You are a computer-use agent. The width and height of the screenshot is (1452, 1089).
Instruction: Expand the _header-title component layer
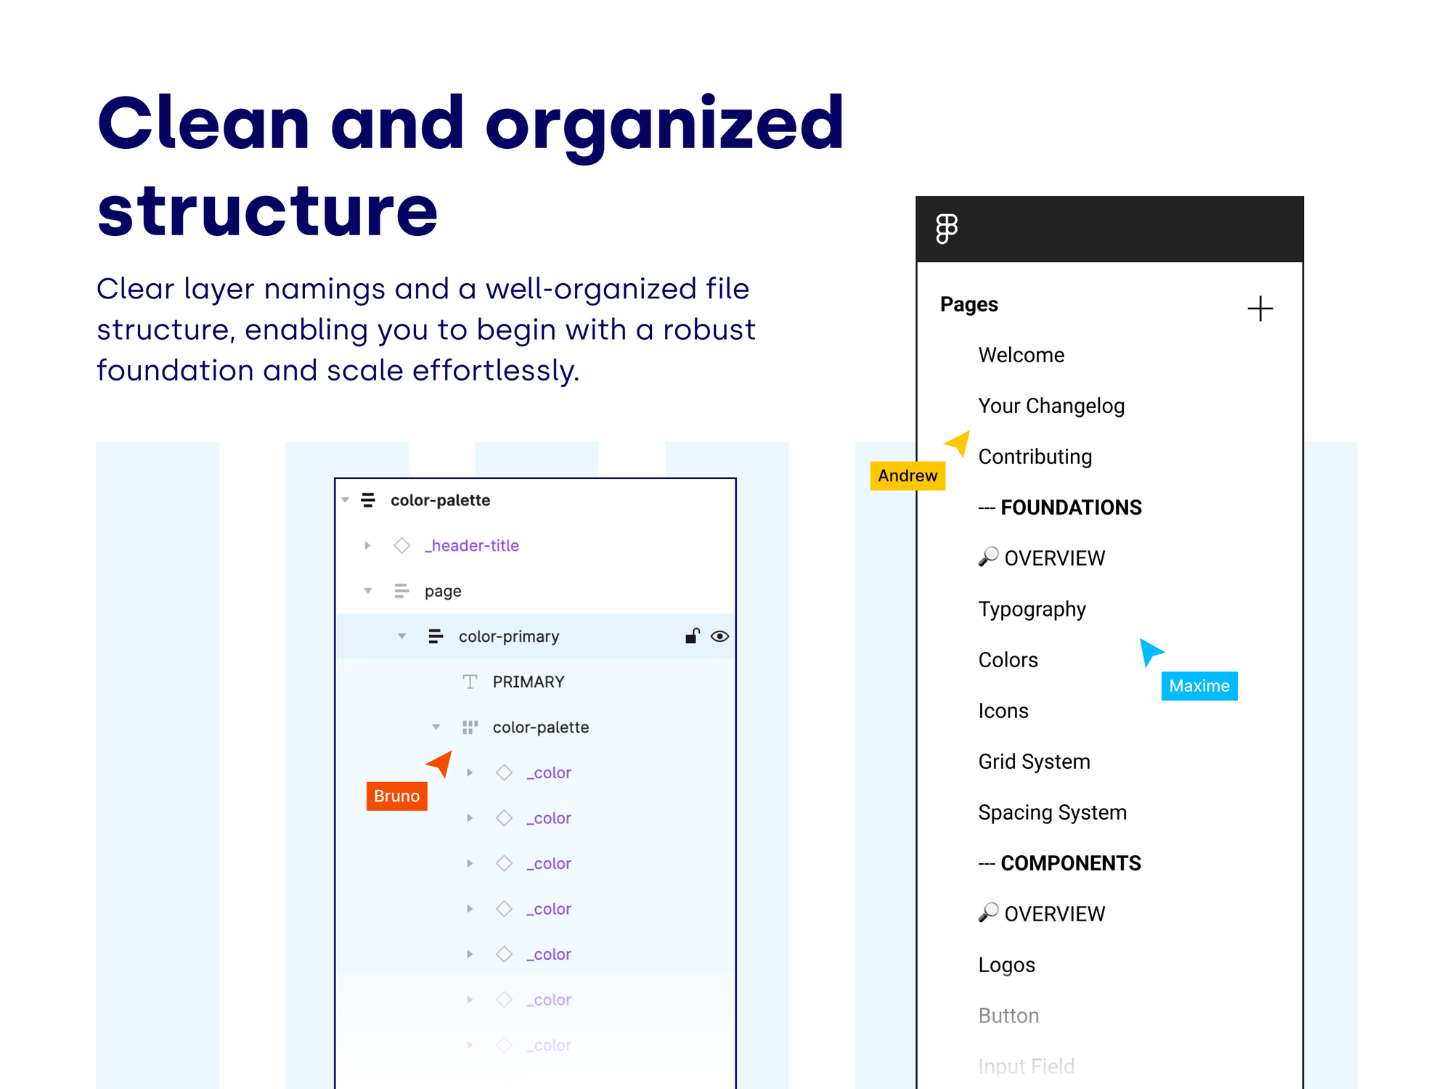pyautogui.click(x=367, y=545)
